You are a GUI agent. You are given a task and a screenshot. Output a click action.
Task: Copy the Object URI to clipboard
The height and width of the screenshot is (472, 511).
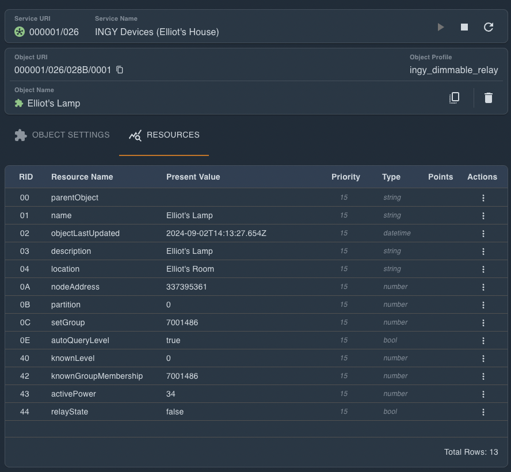(120, 70)
